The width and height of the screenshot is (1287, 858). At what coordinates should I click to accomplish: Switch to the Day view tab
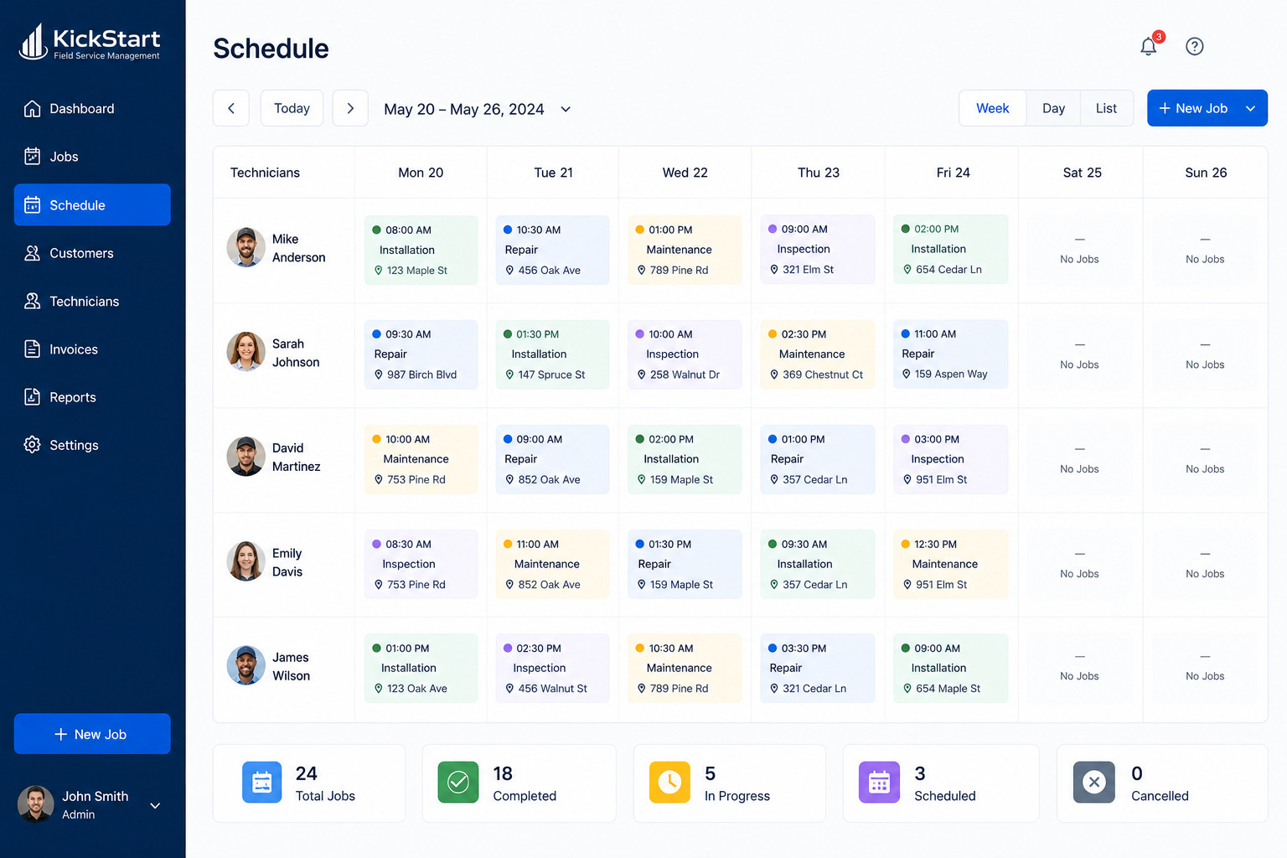coord(1053,108)
